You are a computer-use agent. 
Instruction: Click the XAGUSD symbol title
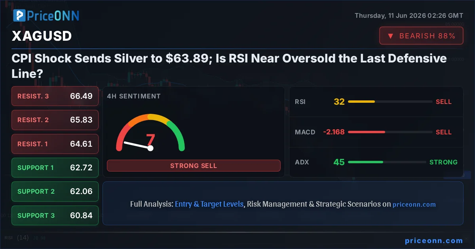42,36
